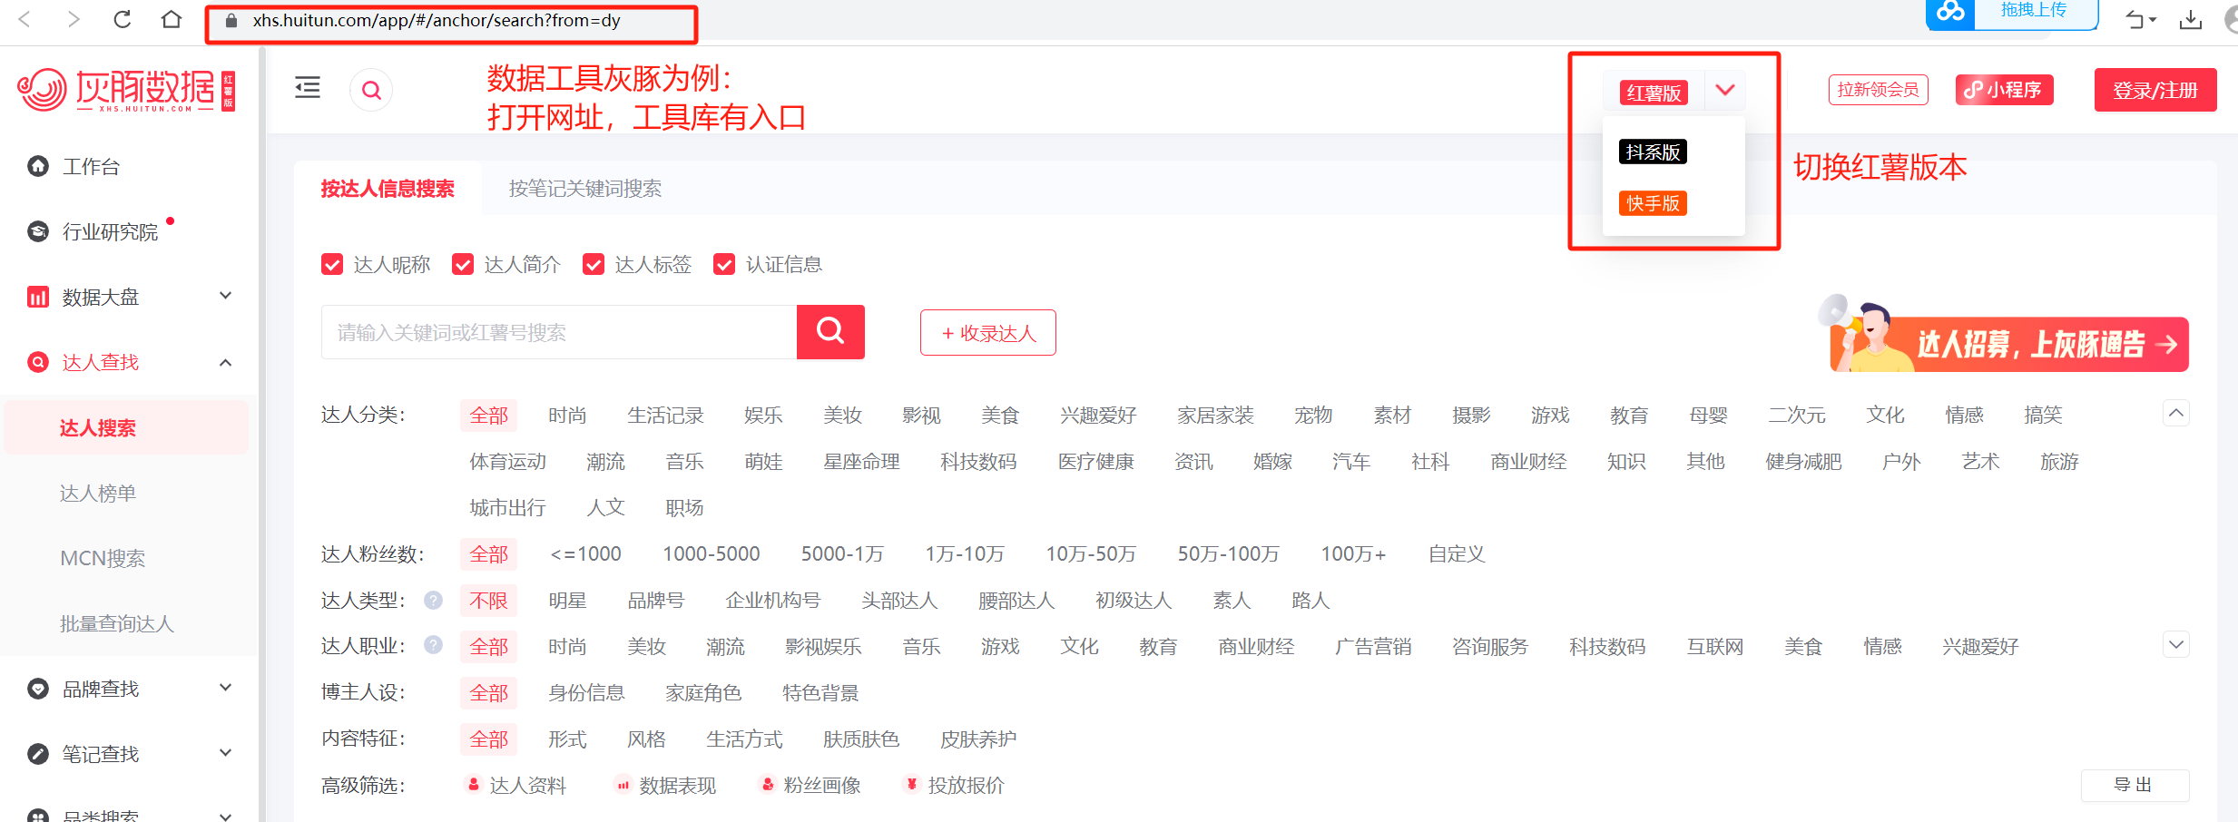Viewport: 2238px width, 822px height.
Task: Expand 品牌查找 sidebar menu
Action: 226,688
